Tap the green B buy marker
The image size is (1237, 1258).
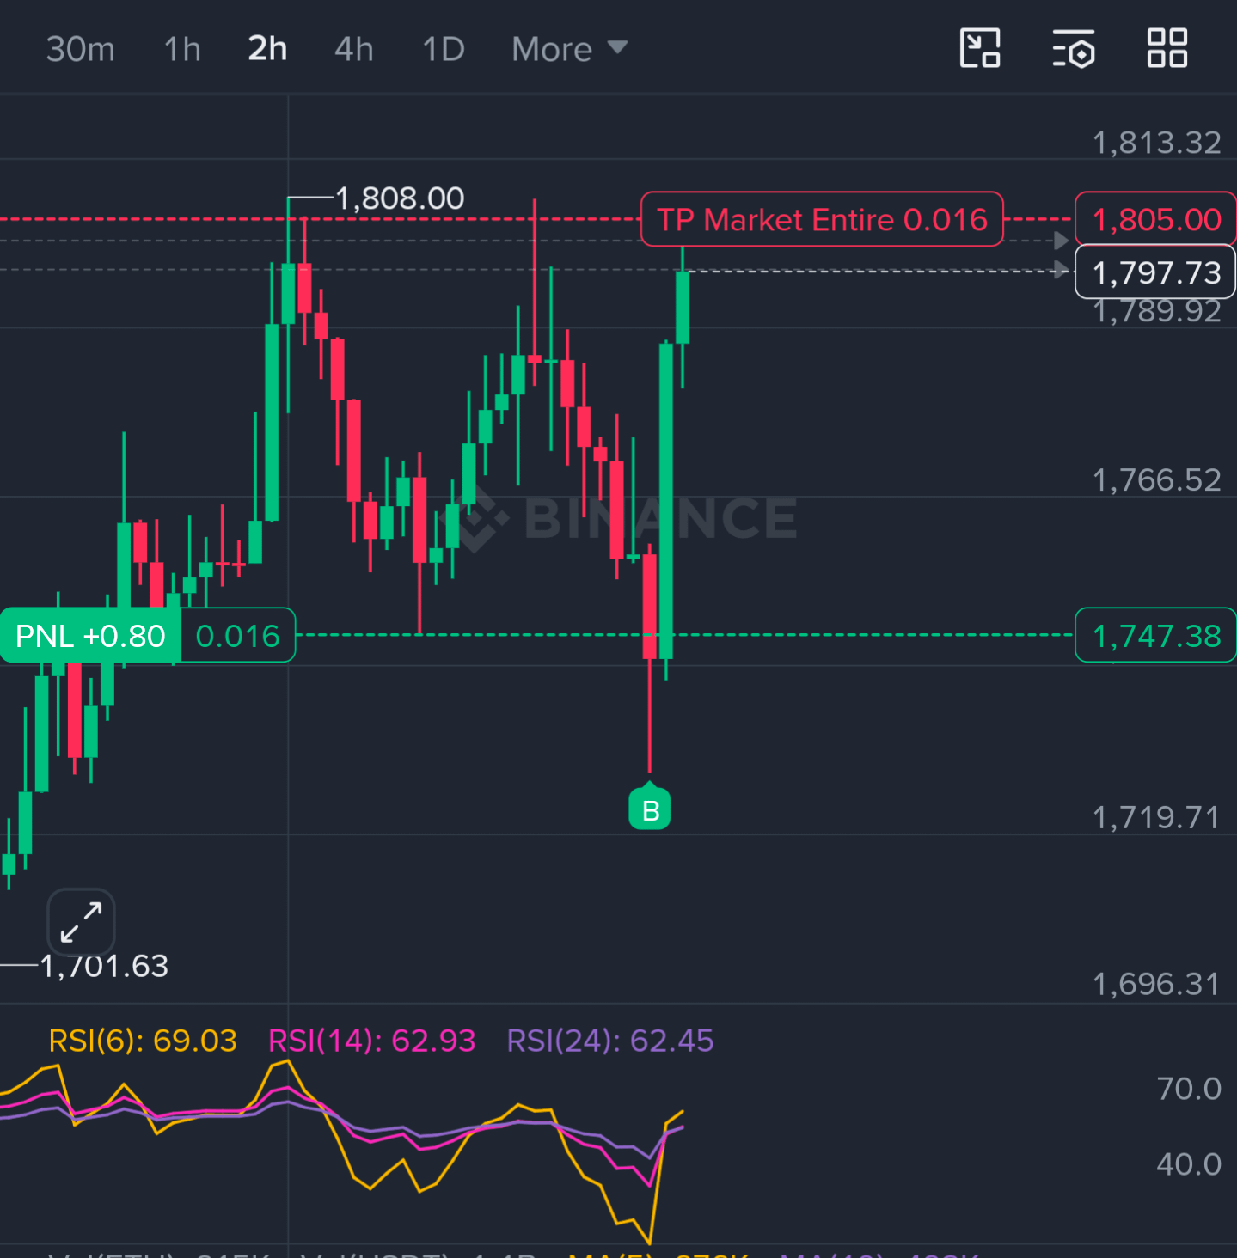650,808
